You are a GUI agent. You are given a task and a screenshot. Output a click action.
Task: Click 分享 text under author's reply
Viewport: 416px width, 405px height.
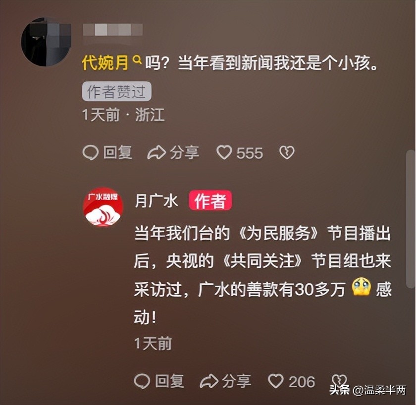(x=236, y=381)
